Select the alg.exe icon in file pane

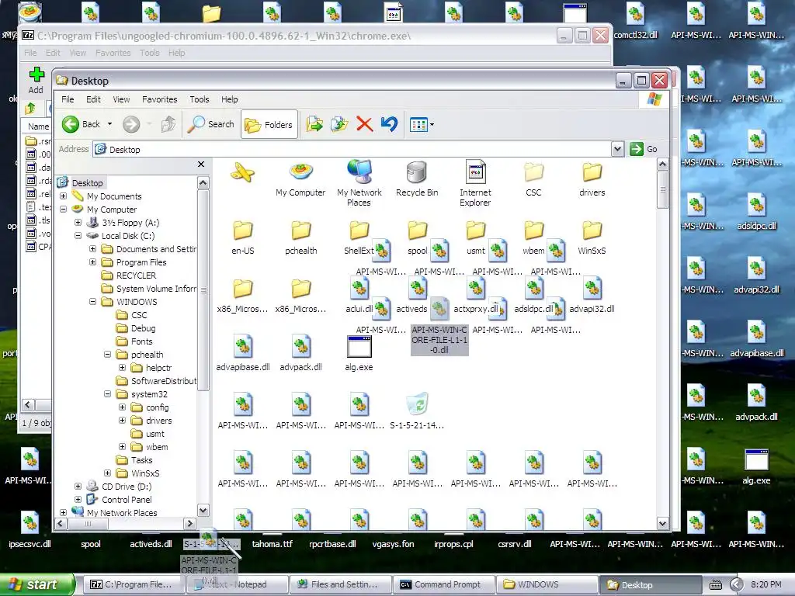pos(359,353)
